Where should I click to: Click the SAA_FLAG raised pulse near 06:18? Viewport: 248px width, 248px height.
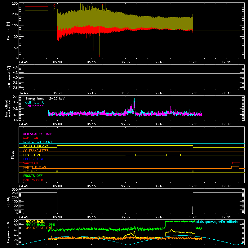coord(236,162)
